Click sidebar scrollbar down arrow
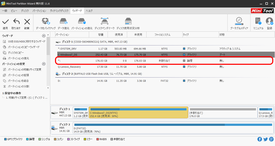 click(48, 88)
